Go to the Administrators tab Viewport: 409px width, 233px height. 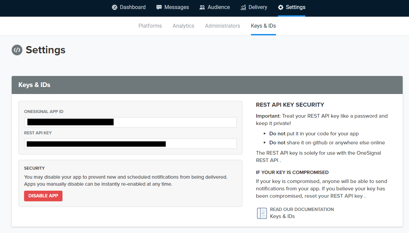(x=223, y=26)
